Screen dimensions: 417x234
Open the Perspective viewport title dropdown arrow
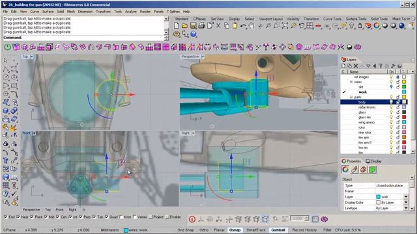tap(203, 57)
